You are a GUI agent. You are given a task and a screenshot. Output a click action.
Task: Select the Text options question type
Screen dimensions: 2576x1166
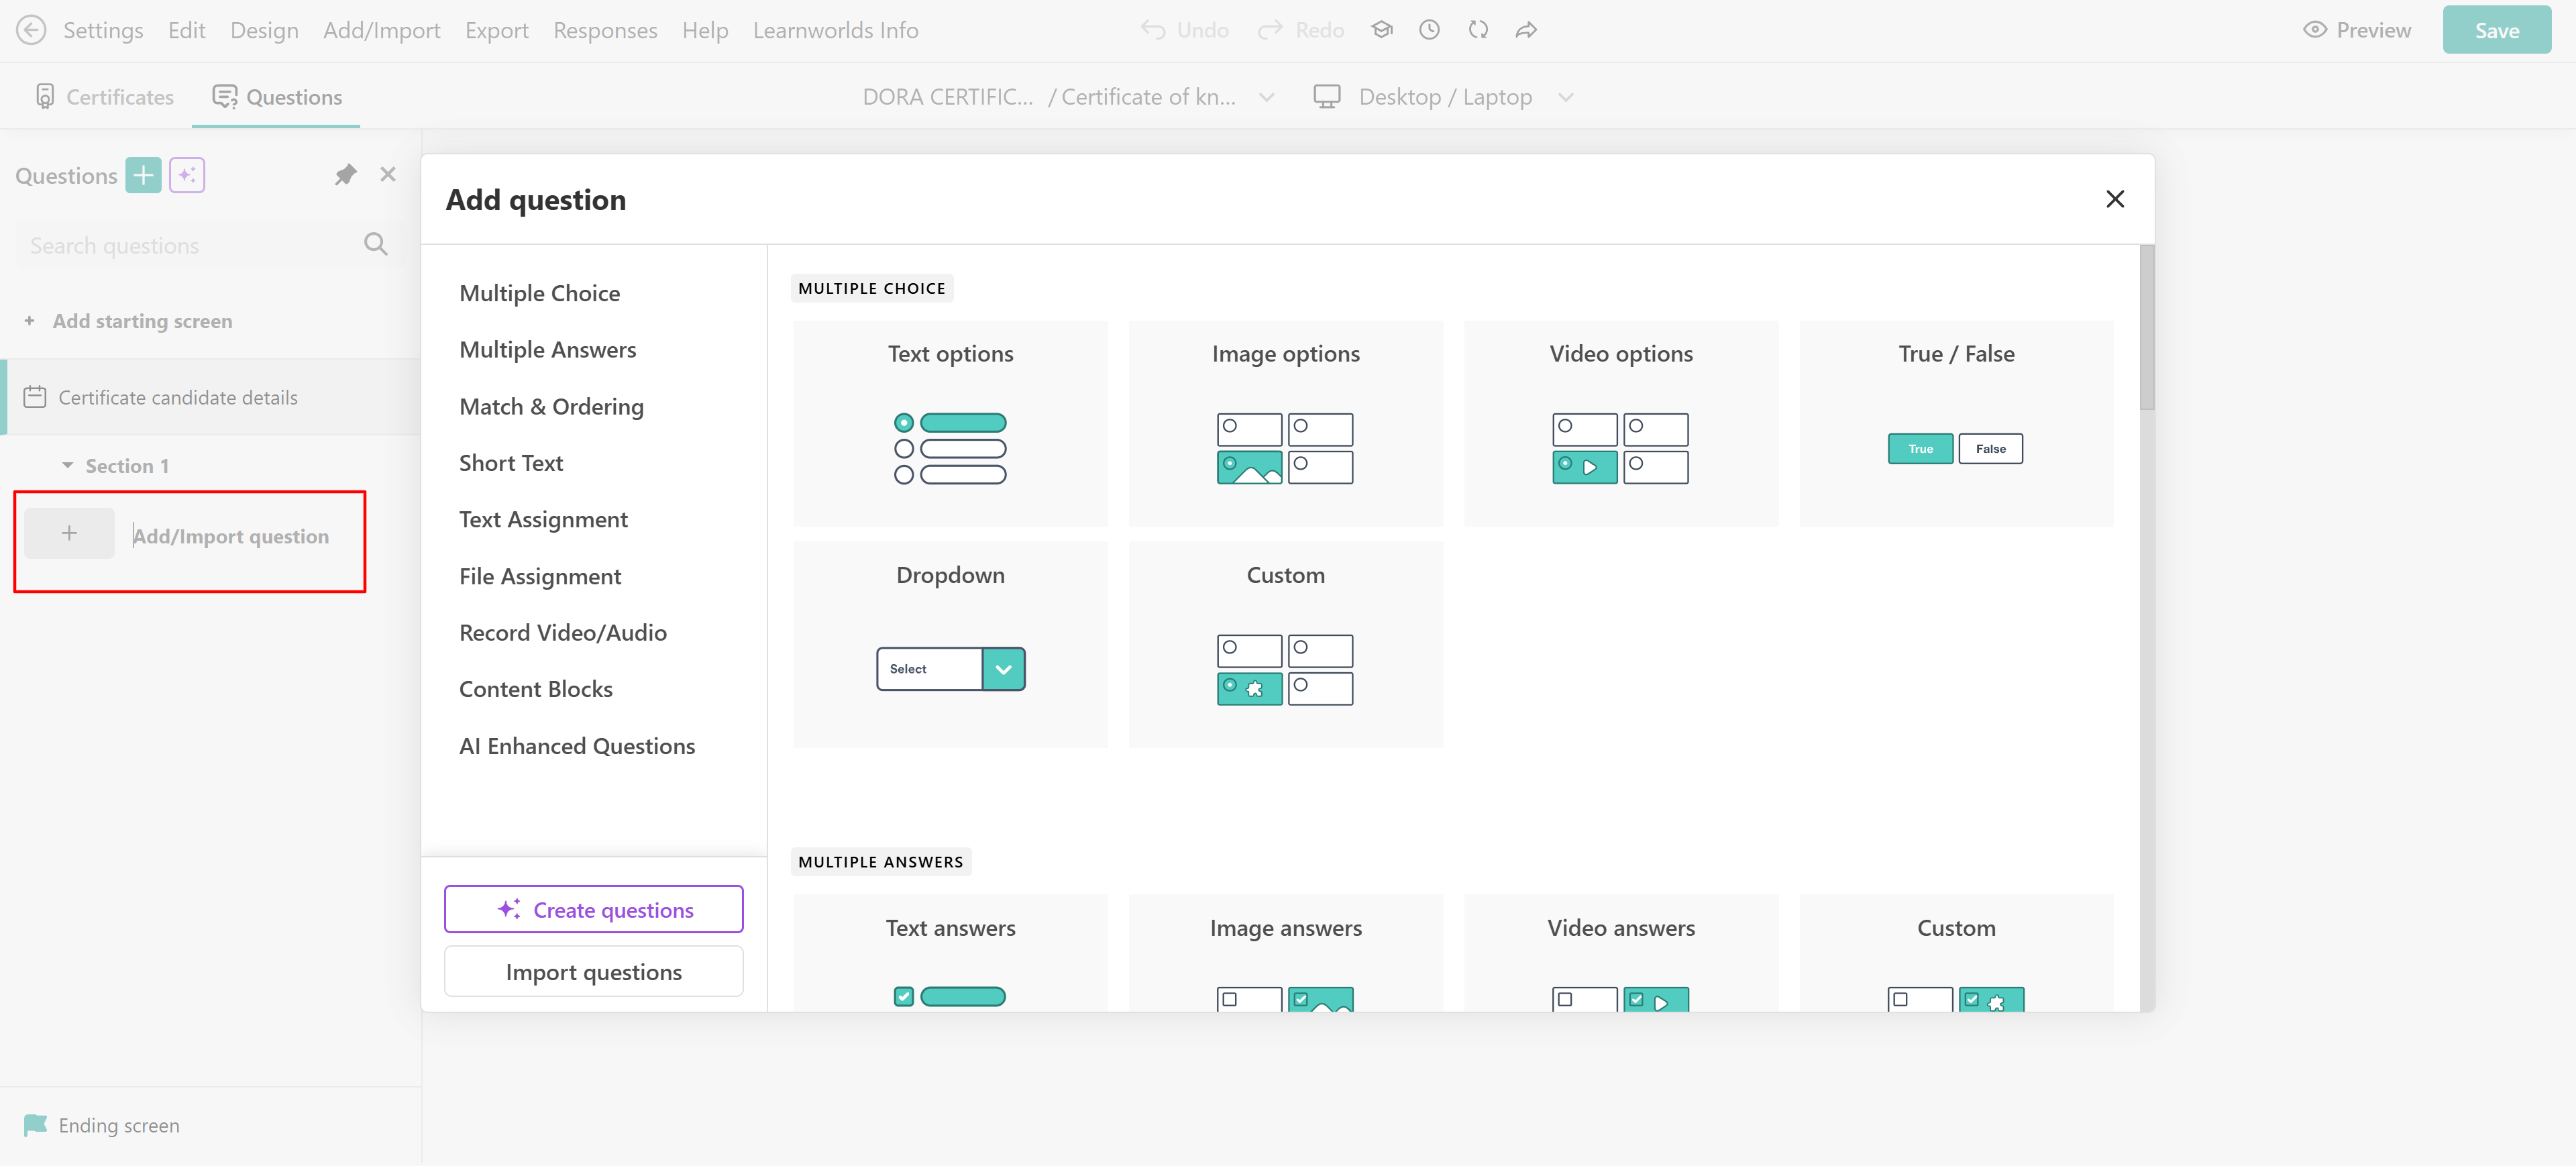[x=950, y=423]
